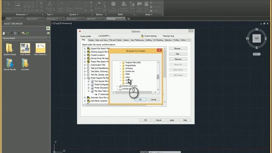Switch to the User Preferences tab
The width and height of the screenshot is (272, 153).
(137, 40)
